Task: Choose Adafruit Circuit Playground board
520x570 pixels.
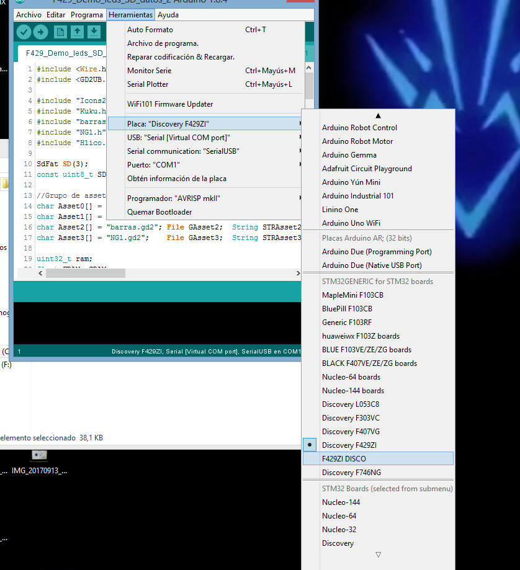Action: [378, 168]
